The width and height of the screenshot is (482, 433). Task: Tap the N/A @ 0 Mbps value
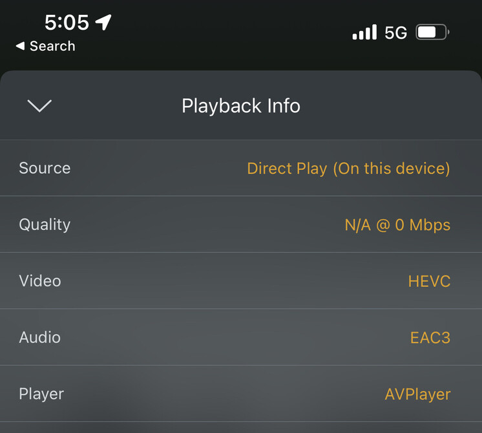coord(397,225)
